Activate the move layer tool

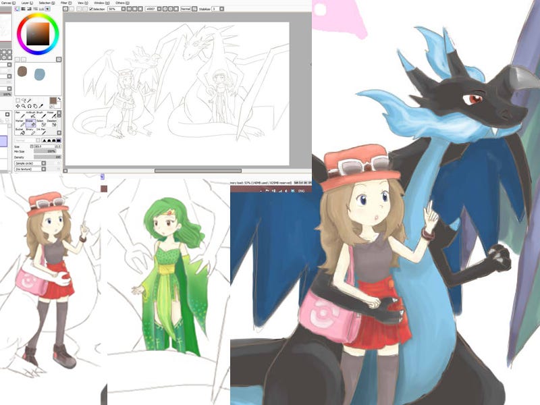[x=18, y=106]
